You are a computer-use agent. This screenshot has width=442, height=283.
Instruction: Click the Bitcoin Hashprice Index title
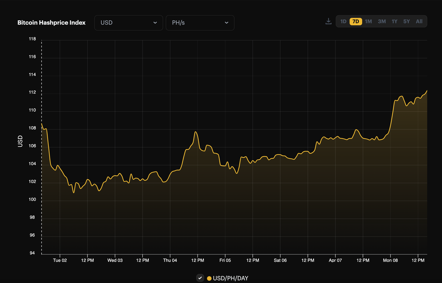pyautogui.click(x=51, y=23)
